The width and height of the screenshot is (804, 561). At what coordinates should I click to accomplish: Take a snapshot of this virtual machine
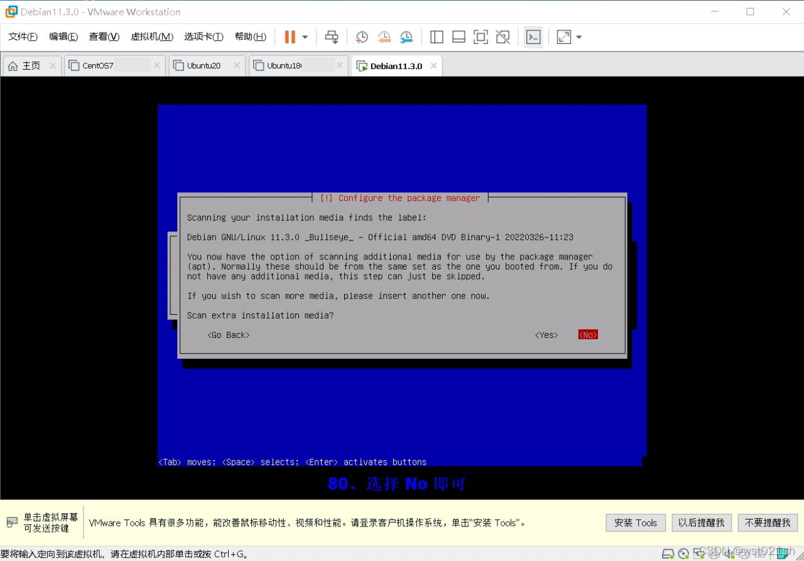click(x=362, y=37)
